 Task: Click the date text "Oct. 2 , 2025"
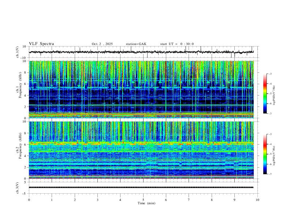(x=102, y=44)
